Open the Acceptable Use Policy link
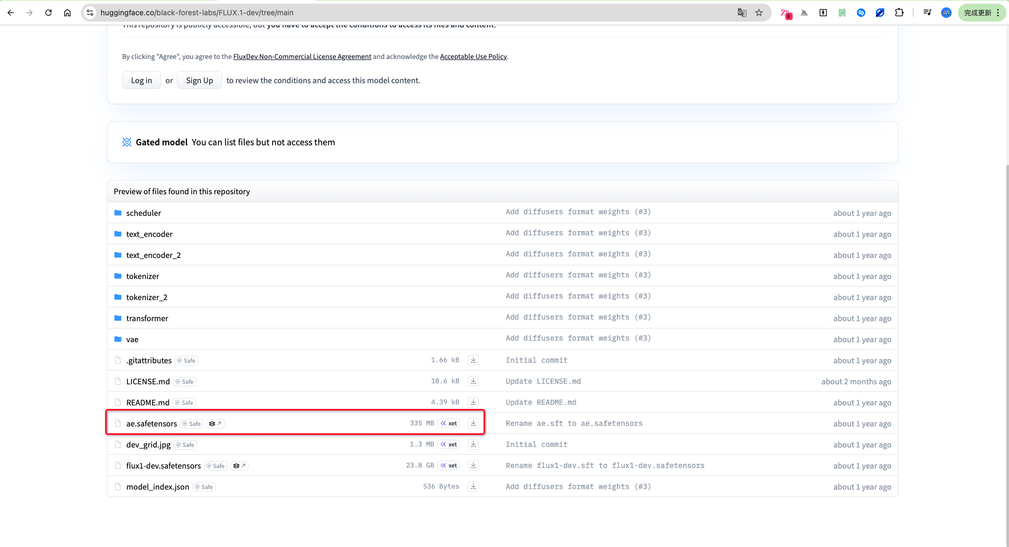The height and width of the screenshot is (547, 1009). pyautogui.click(x=473, y=56)
